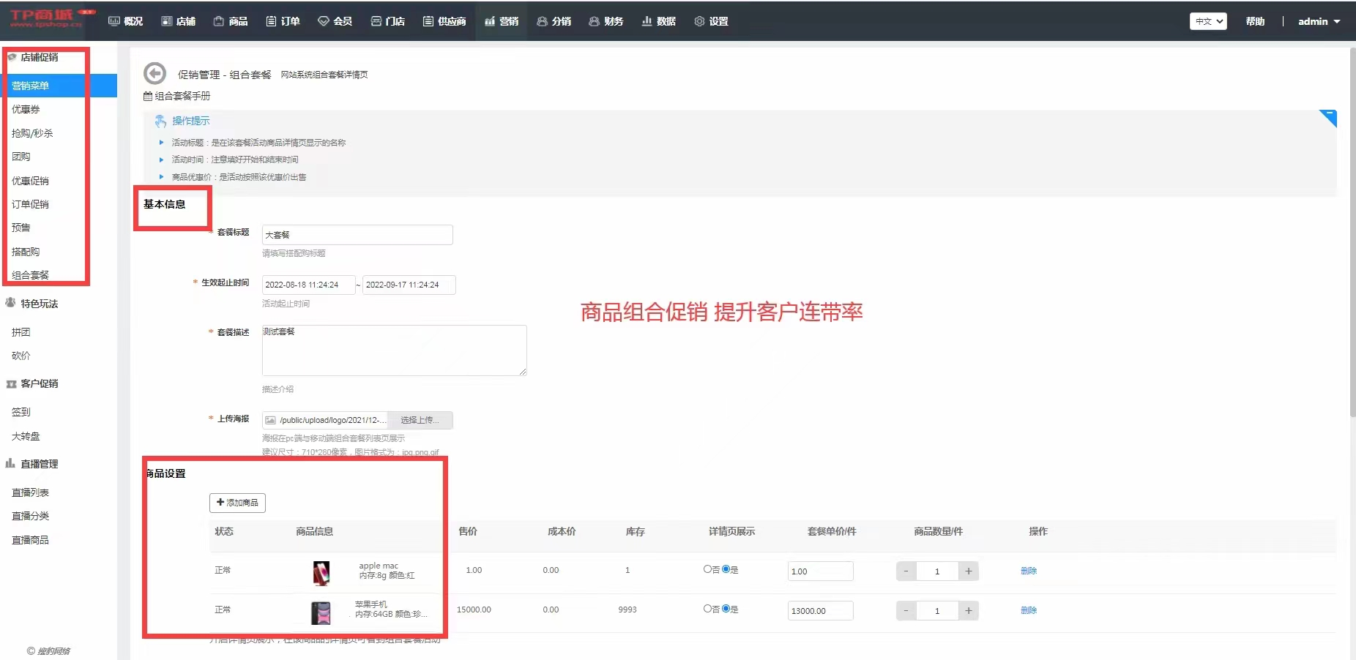Increase quantity with plus for apple mac
Viewport: 1356px width, 660px height.
(x=968, y=571)
